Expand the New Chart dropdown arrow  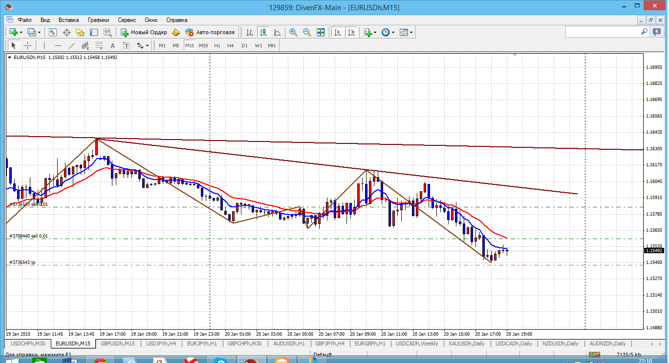22,32
